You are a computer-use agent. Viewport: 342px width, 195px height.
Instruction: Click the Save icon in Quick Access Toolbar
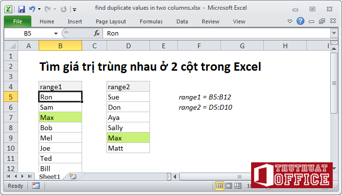(21, 9)
